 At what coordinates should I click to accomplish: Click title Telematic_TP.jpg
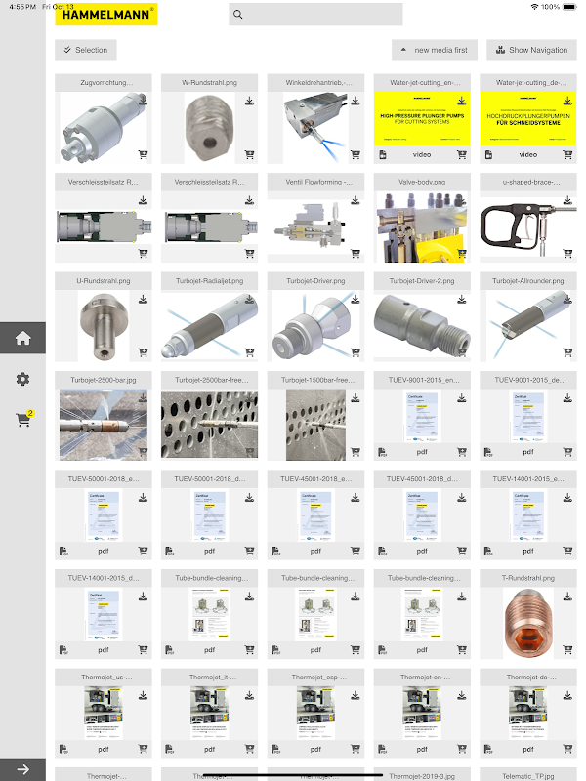pos(528,775)
